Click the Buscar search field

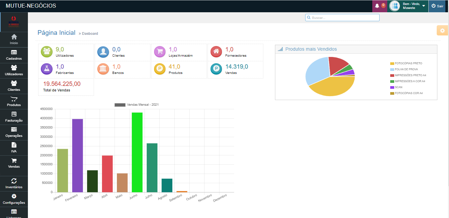pos(342,18)
